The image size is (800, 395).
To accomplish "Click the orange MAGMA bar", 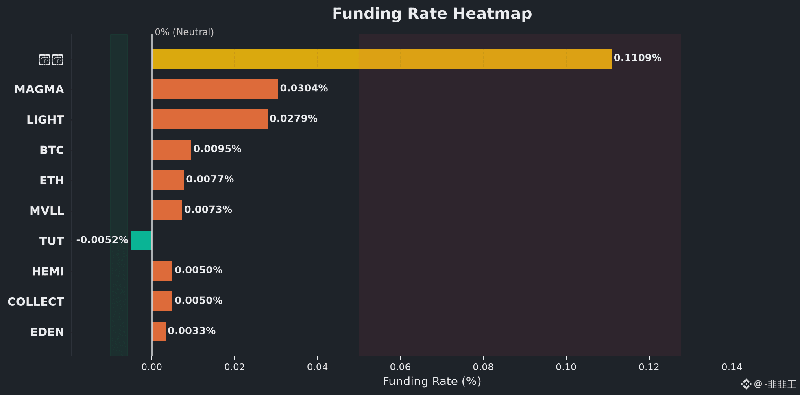I will [x=215, y=89].
